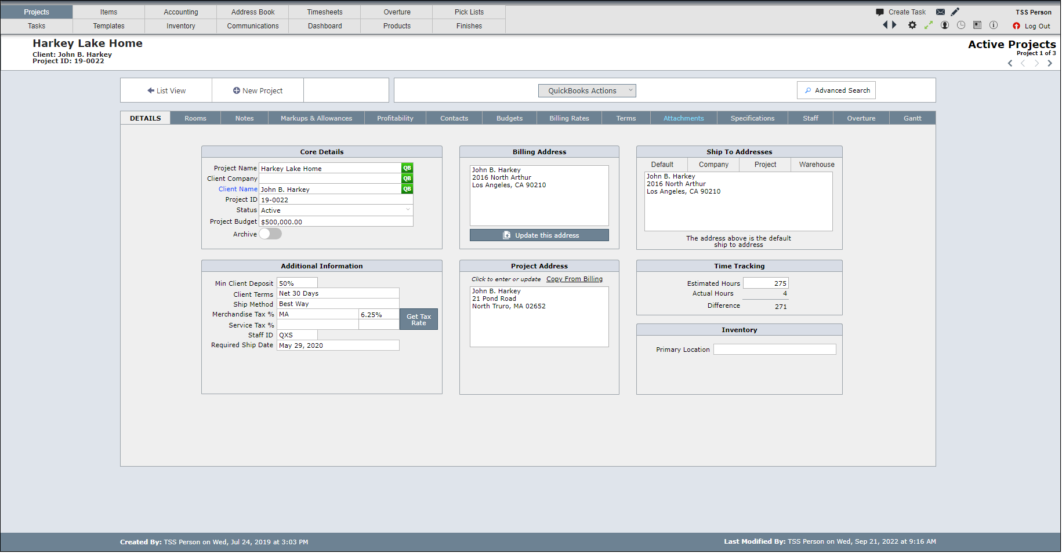1062x553 pixels.
Task: Click the info circle icon
Action: tap(994, 25)
